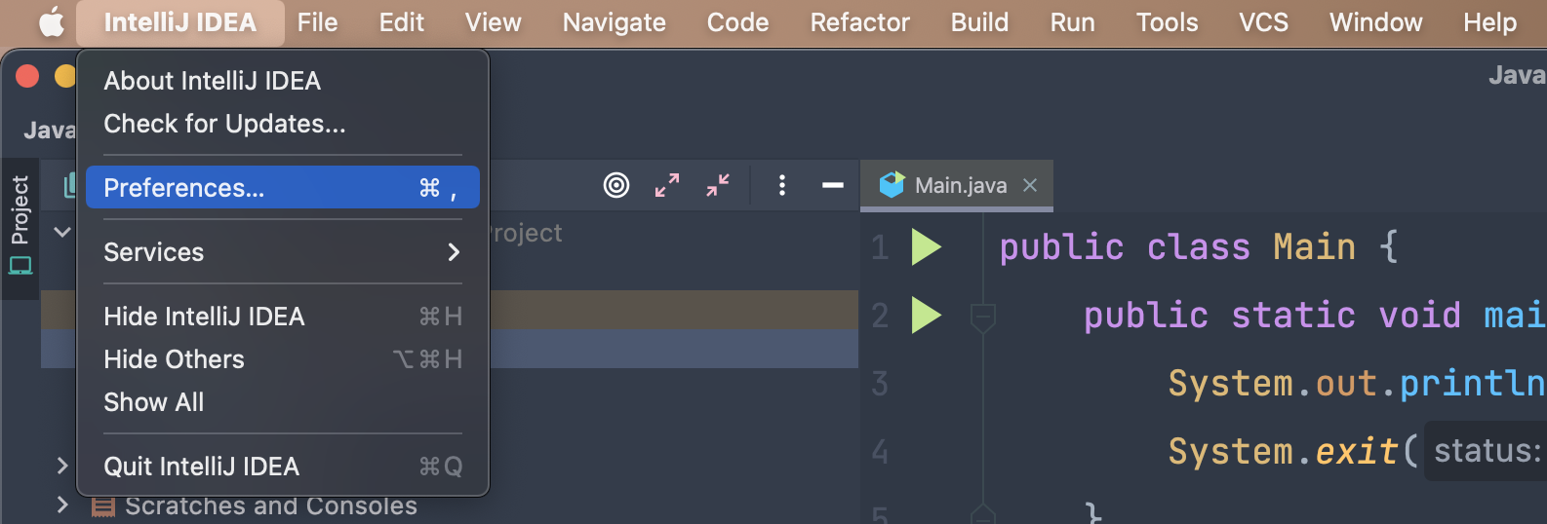This screenshot has width=1547, height=524.
Task: Open the Help menu
Action: pos(1490,22)
